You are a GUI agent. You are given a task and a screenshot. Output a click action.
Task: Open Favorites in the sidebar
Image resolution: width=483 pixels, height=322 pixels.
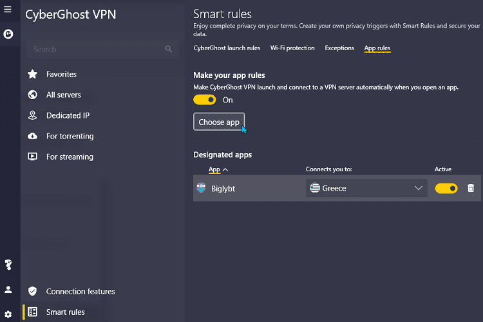point(61,74)
